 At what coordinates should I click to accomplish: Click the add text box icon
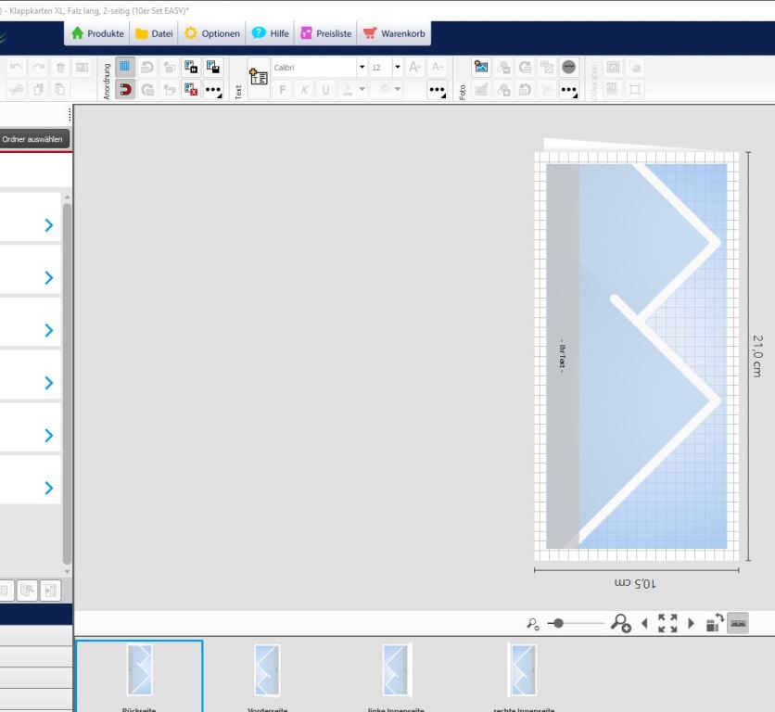[259, 78]
